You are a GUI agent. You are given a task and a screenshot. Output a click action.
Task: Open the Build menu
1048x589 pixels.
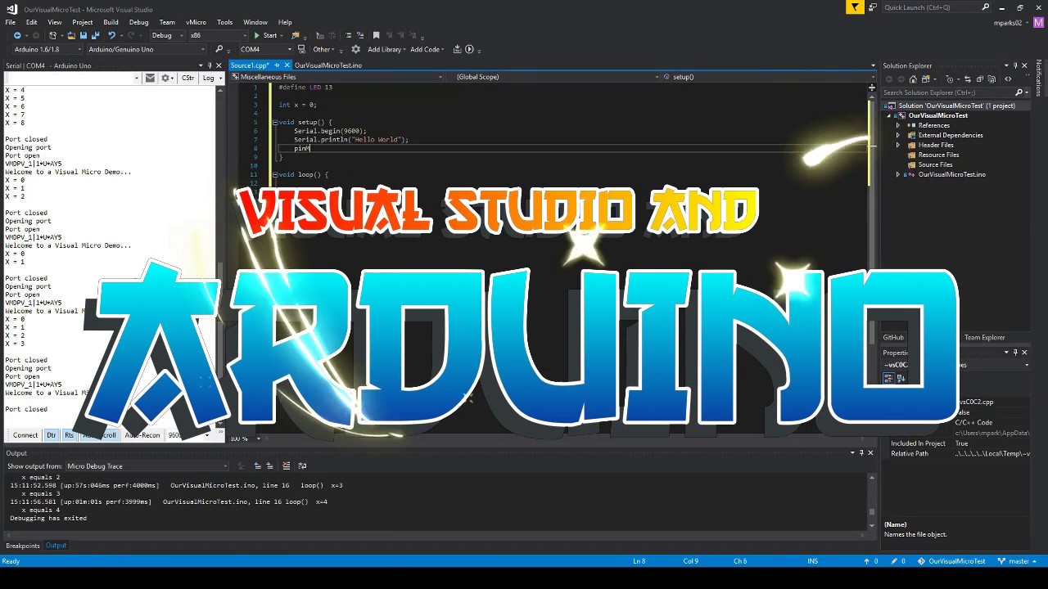[111, 22]
